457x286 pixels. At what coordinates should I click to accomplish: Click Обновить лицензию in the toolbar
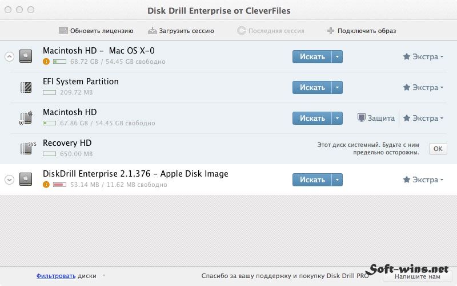(x=96, y=31)
